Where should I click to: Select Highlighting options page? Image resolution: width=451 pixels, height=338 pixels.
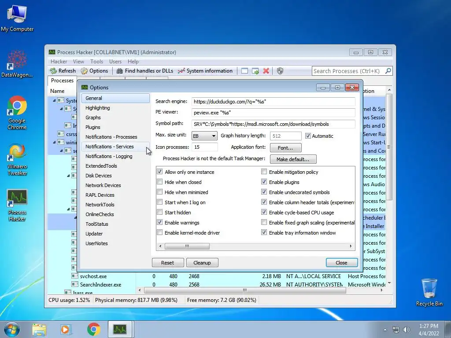pos(115,108)
